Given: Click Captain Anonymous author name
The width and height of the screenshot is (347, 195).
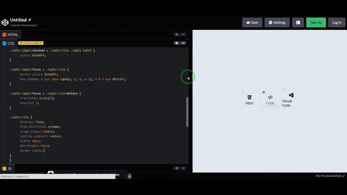Looking at the screenshot, I should pyautogui.click(x=24, y=25).
